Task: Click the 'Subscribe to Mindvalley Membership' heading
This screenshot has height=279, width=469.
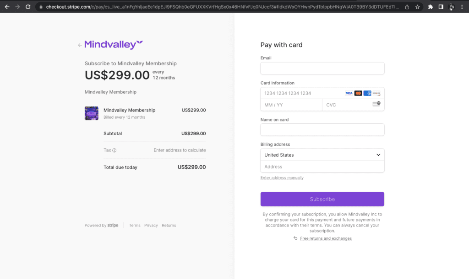Action: (x=131, y=63)
